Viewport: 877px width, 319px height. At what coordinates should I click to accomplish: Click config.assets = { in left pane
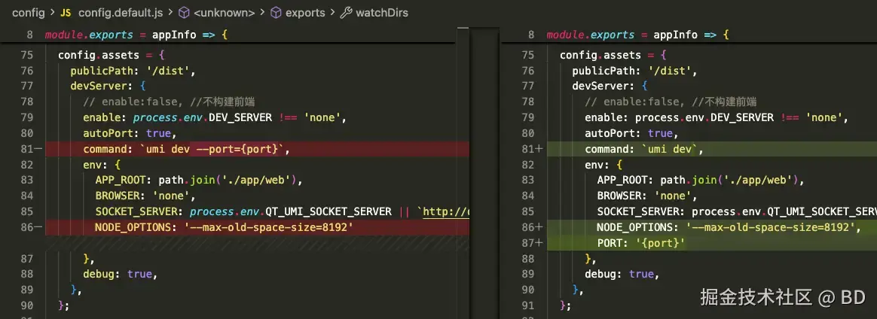112,56
